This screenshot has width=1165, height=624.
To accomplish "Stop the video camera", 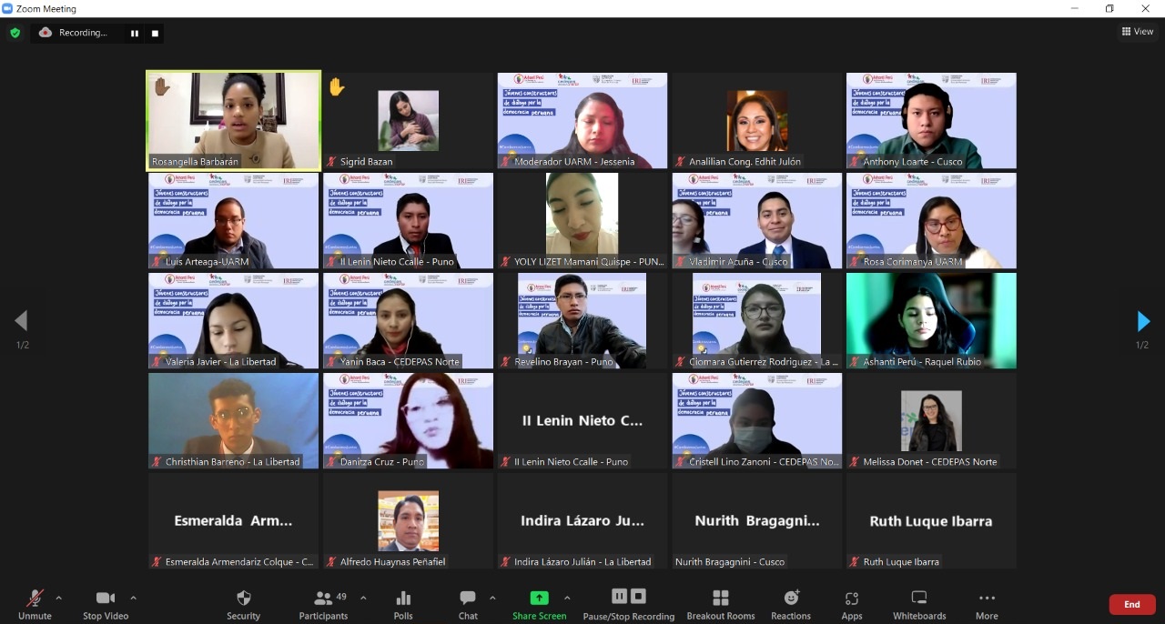I will click(105, 605).
